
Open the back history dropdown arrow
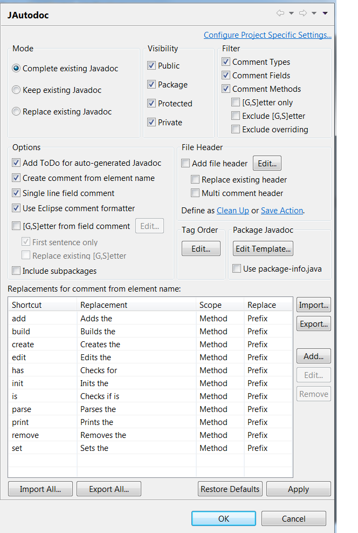coord(292,14)
